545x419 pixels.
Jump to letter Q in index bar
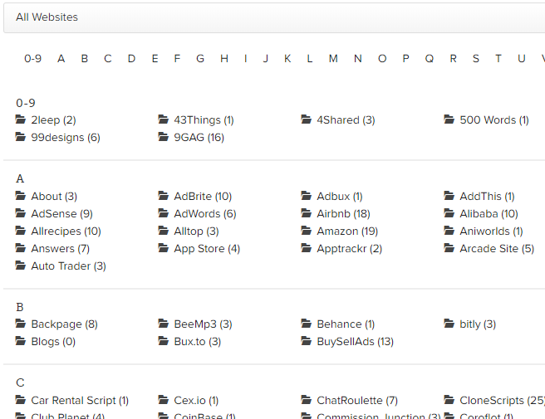430,59
